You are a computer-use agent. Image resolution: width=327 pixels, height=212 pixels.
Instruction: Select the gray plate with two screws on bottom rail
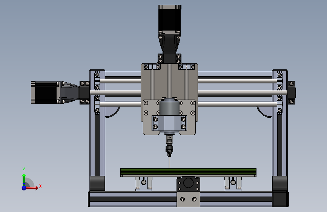188,199
